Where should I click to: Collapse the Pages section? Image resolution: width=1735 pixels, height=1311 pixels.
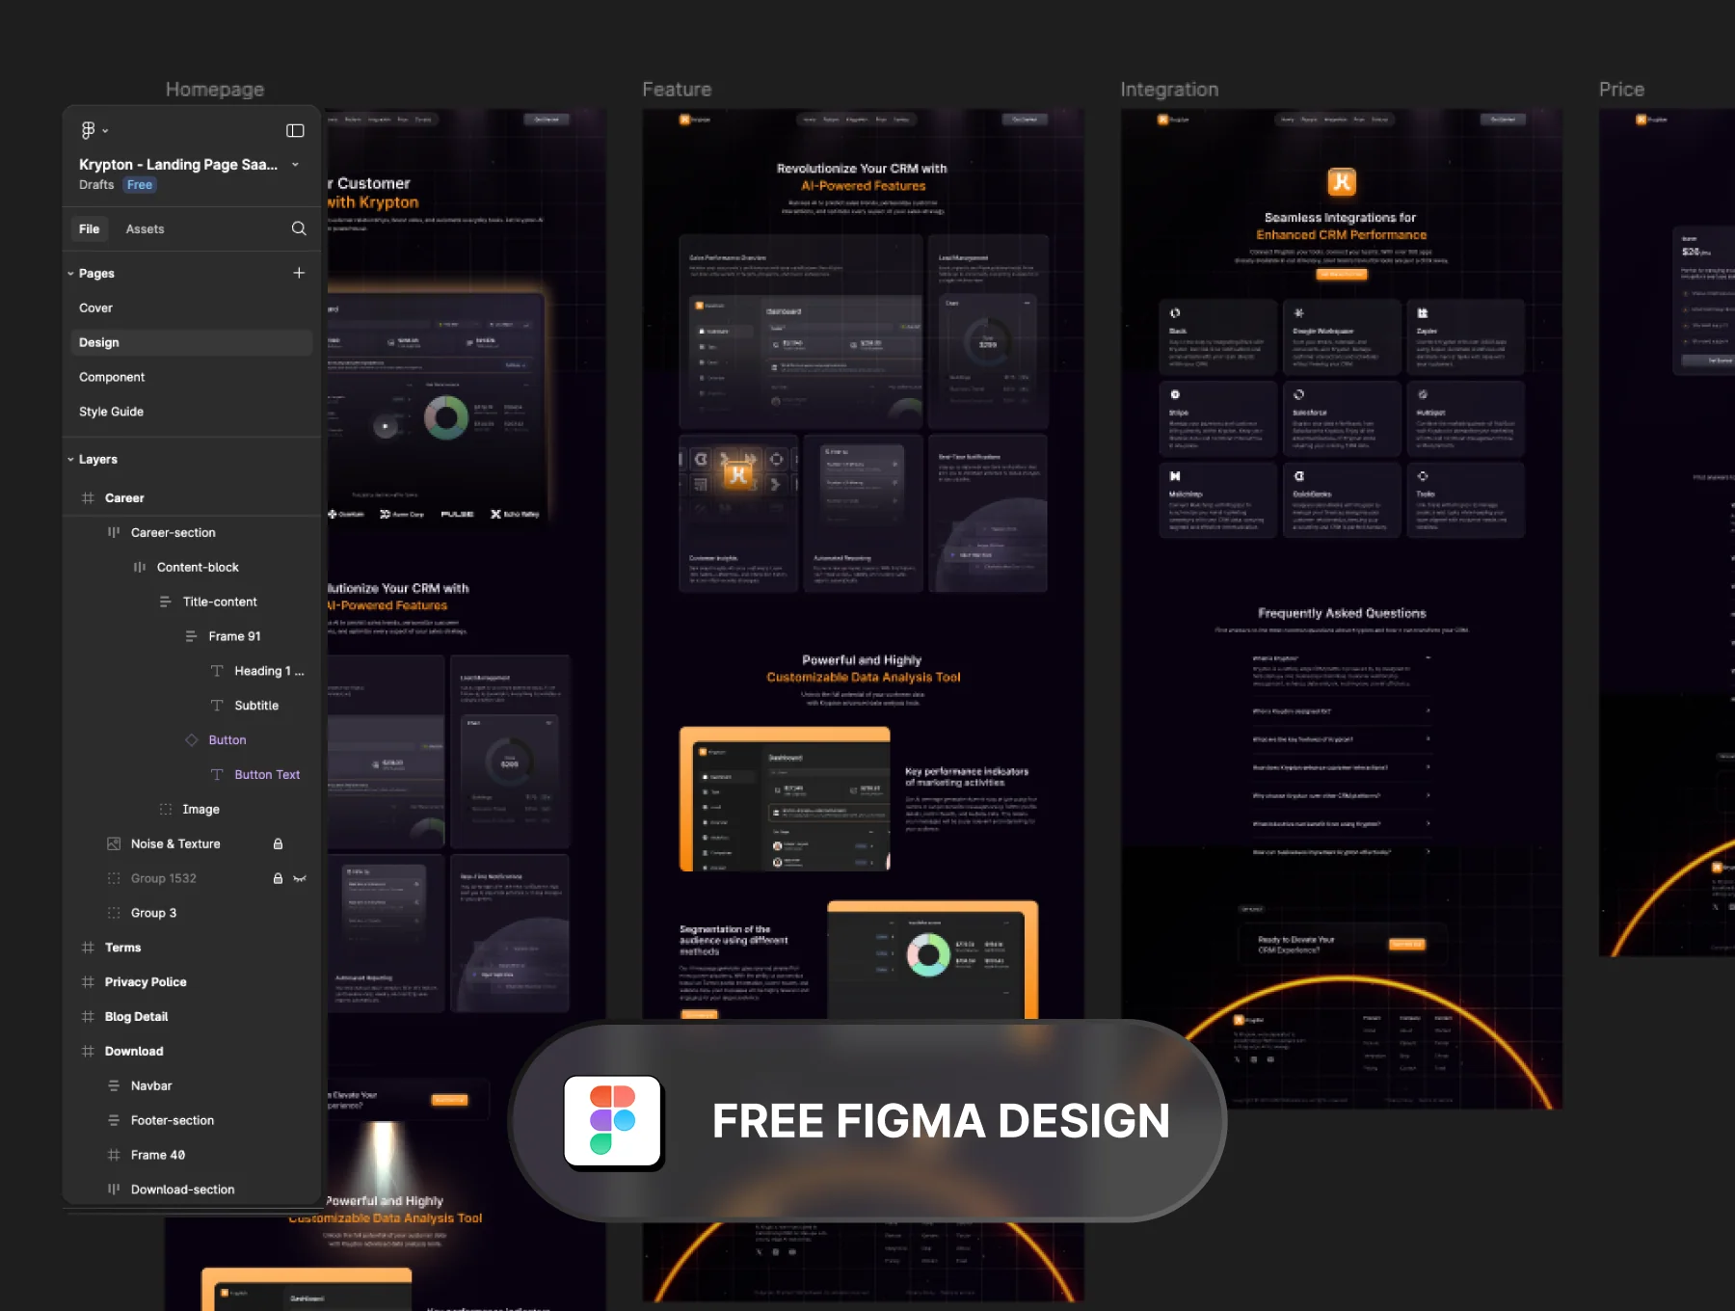coord(70,274)
